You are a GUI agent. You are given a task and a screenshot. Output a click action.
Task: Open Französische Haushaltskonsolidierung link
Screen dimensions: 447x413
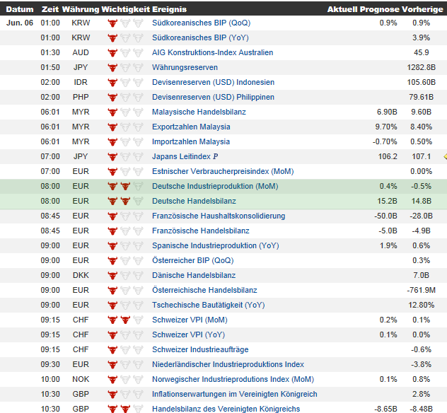[219, 216]
